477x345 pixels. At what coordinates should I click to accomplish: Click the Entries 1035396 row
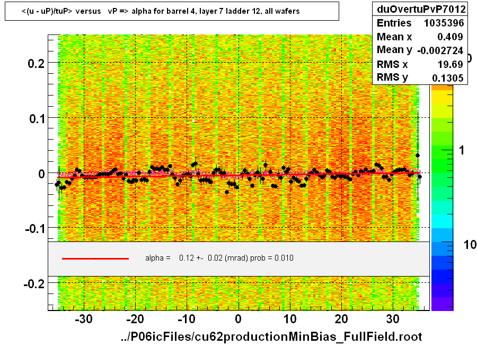[x=420, y=23]
